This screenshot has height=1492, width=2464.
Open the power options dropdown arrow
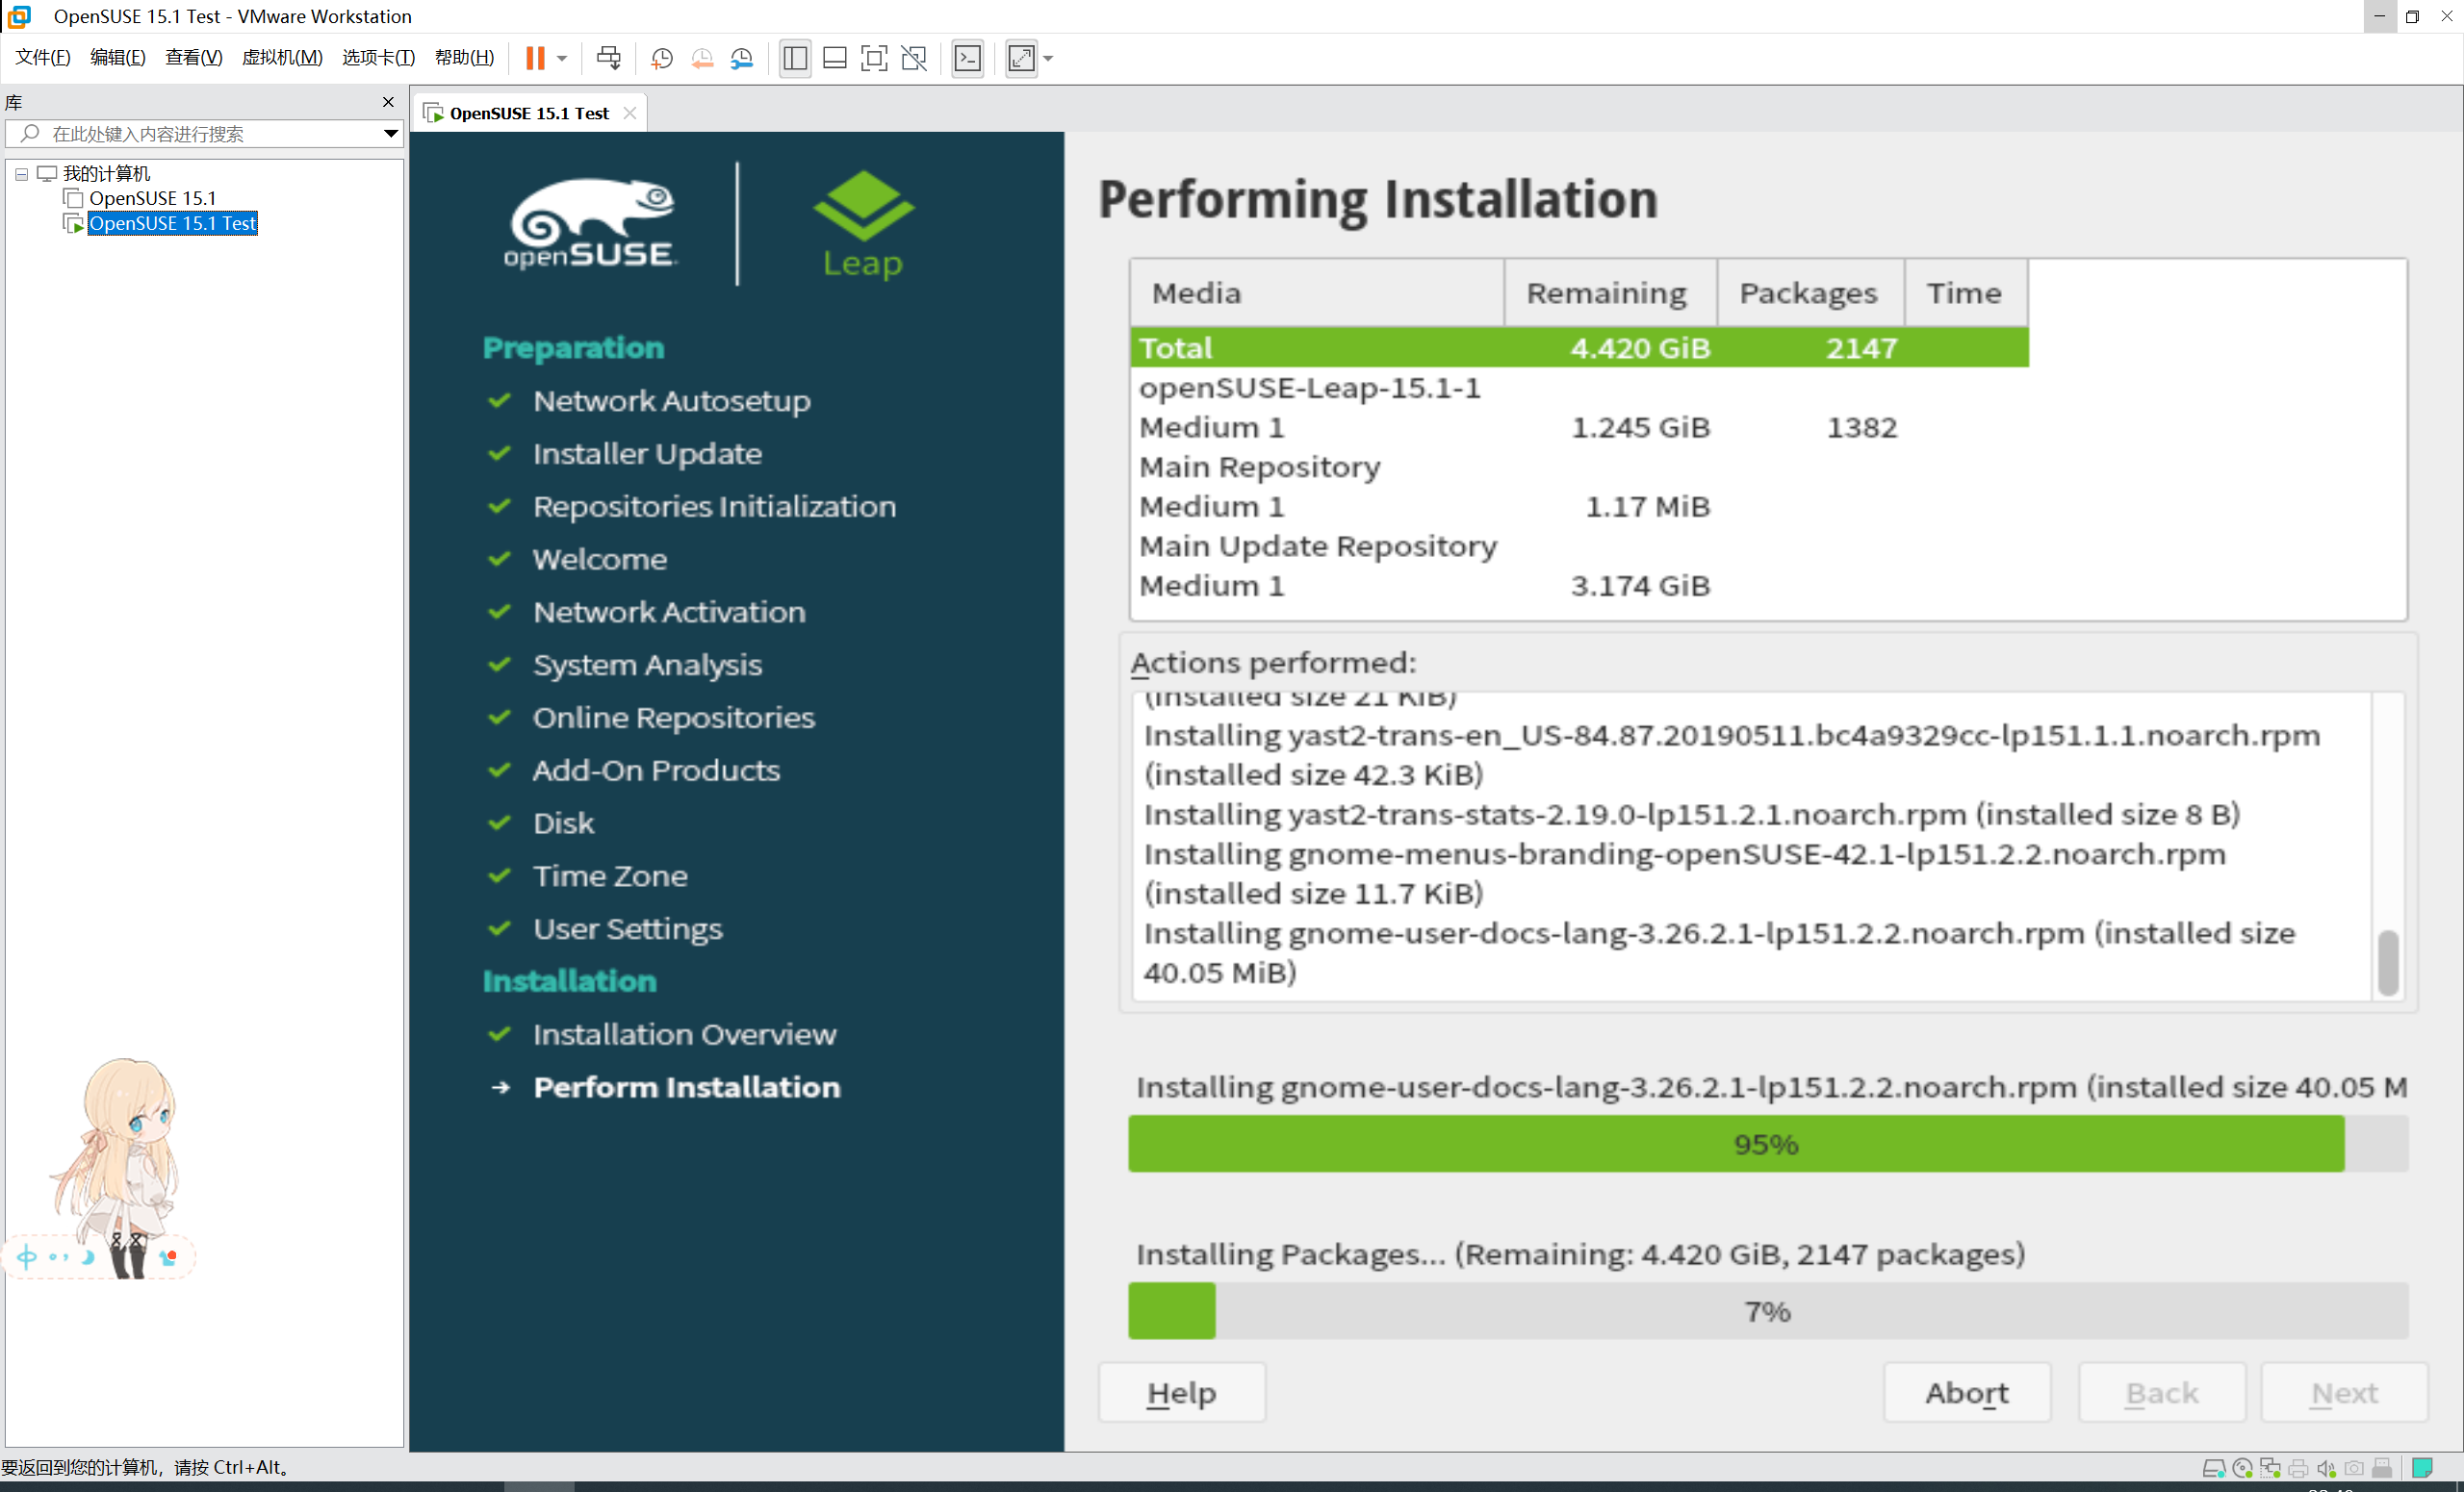(563, 58)
